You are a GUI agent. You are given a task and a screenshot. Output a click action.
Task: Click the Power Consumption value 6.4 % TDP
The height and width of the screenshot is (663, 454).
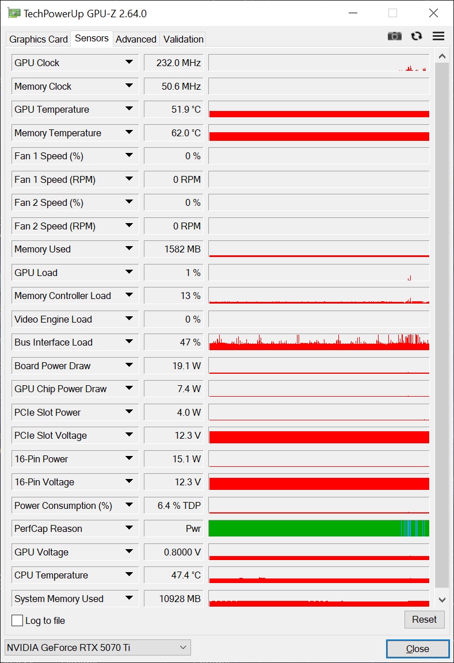[173, 505]
